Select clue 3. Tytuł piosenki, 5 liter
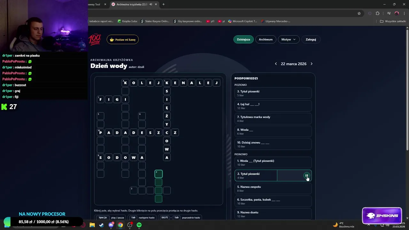Screen dimensions: 409x230 273,93
